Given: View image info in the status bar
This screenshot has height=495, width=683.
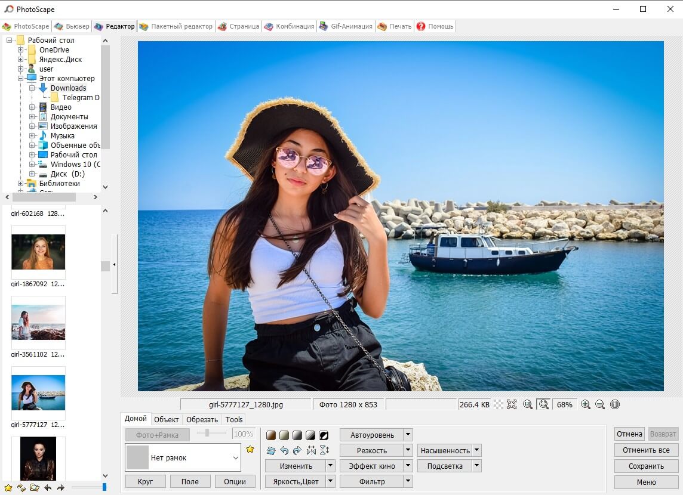Looking at the screenshot, I should click(614, 404).
